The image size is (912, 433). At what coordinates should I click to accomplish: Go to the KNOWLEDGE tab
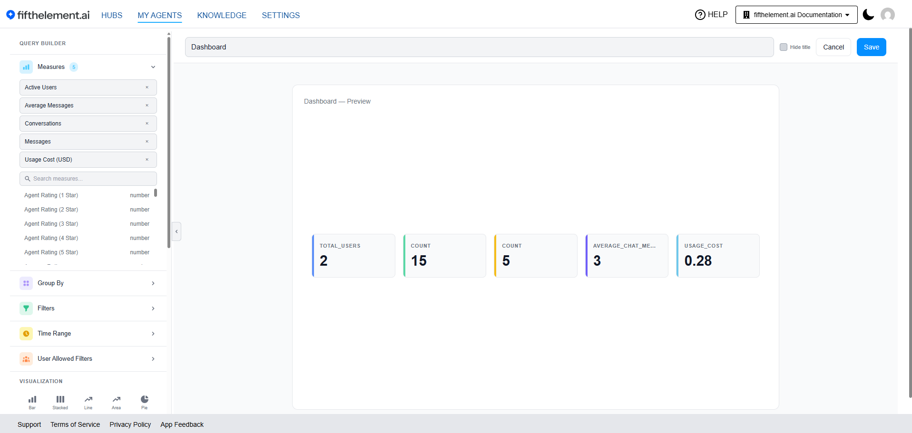[x=222, y=15]
